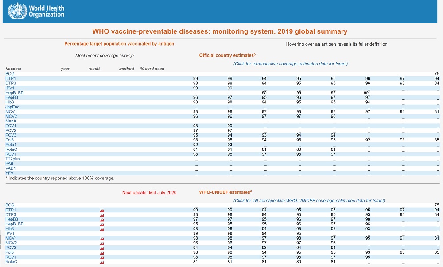Click the chart icon in the last RotaC row
The height and width of the screenshot is (267, 443).
point(102,262)
